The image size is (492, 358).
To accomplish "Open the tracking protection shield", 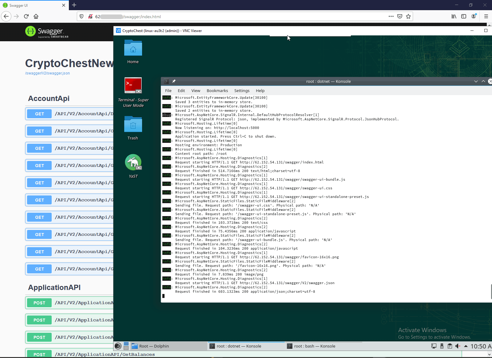I will pyautogui.click(x=81, y=16).
